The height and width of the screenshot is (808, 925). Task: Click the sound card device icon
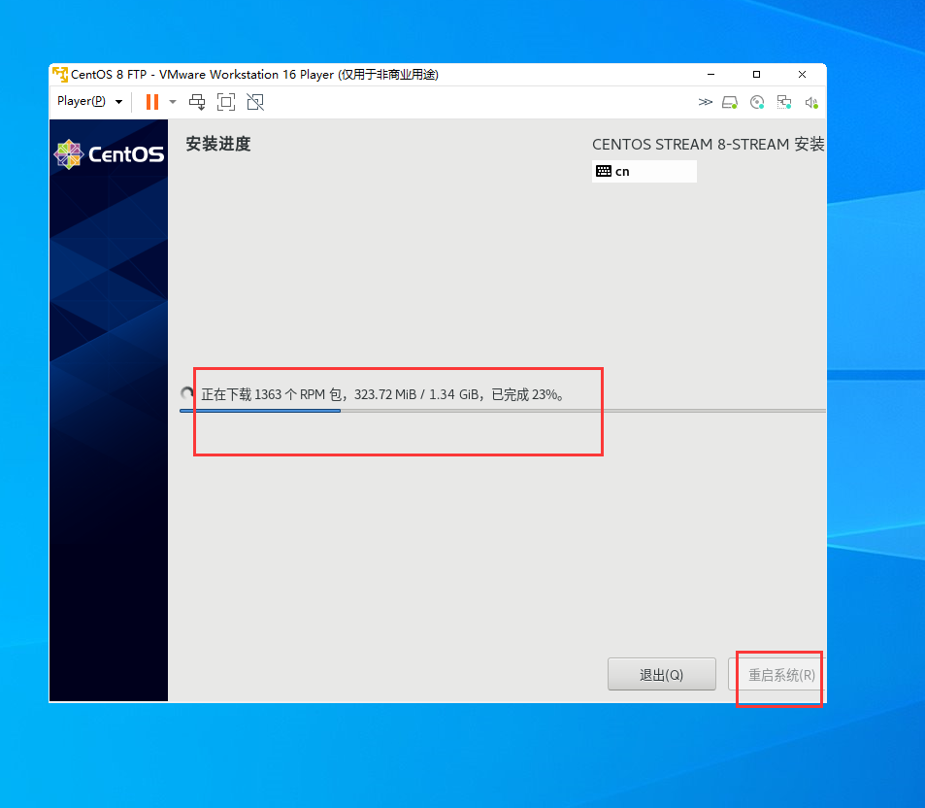coord(811,103)
